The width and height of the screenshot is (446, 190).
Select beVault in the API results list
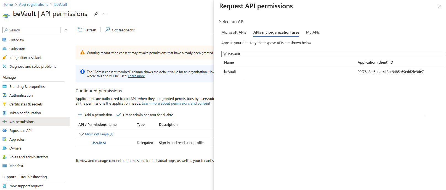click(x=230, y=72)
